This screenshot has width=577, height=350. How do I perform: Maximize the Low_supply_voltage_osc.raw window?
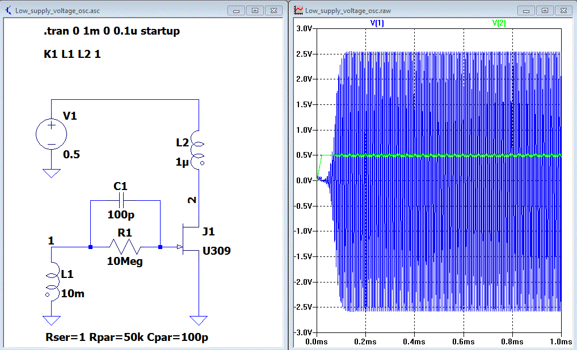(545, 11)
